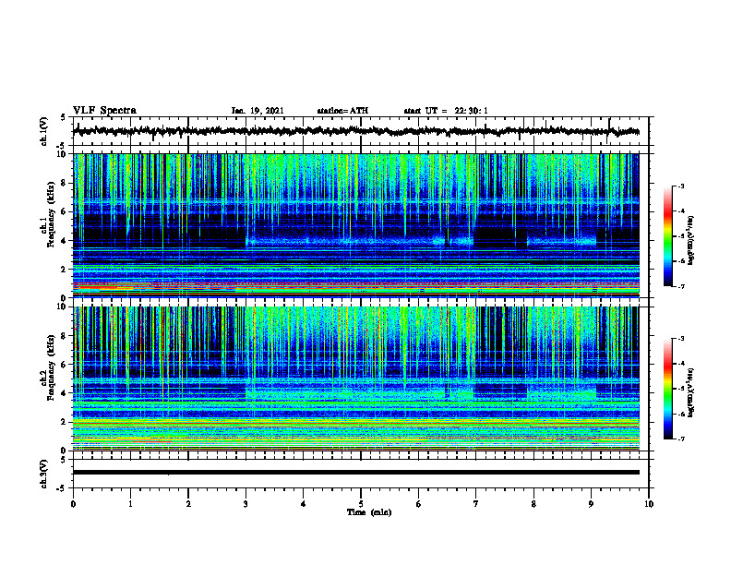The height and width of the screenshot is (565, 731).
Task: Click the color scale bar beside the ch.1 spectrogram
Action: (x=667, y=236)
